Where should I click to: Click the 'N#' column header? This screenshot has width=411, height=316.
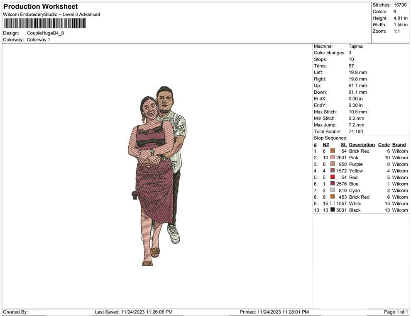click(x=326, y=145)
